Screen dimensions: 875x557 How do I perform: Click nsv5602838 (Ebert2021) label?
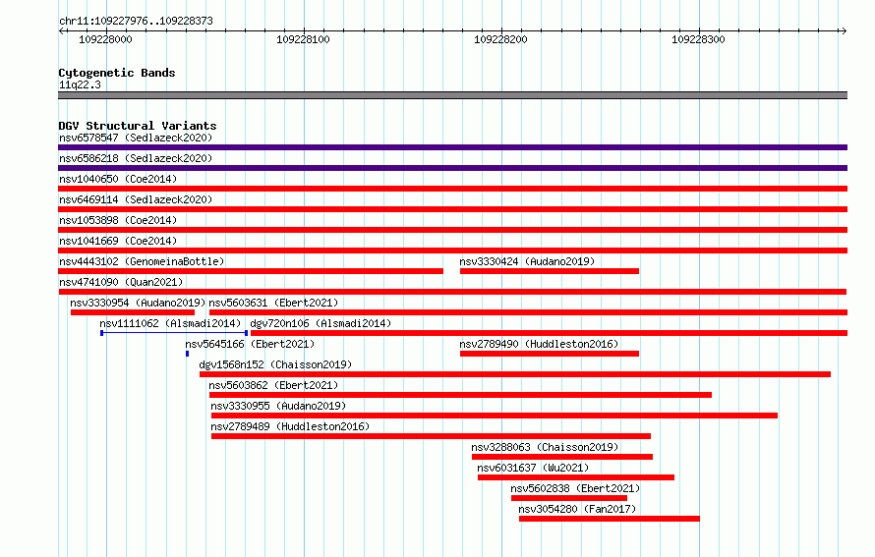(575, 488)
